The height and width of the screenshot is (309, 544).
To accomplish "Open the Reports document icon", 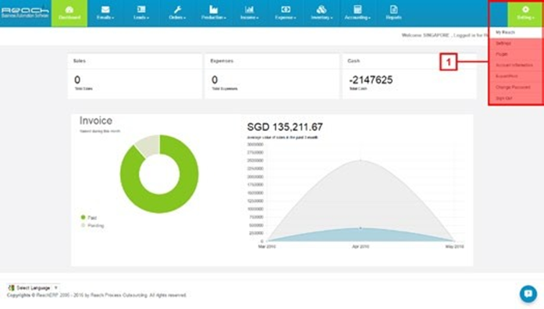I will 393,9.
